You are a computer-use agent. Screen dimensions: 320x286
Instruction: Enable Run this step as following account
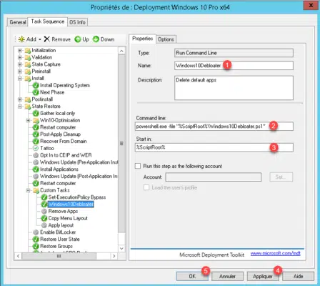click(138, 166)
